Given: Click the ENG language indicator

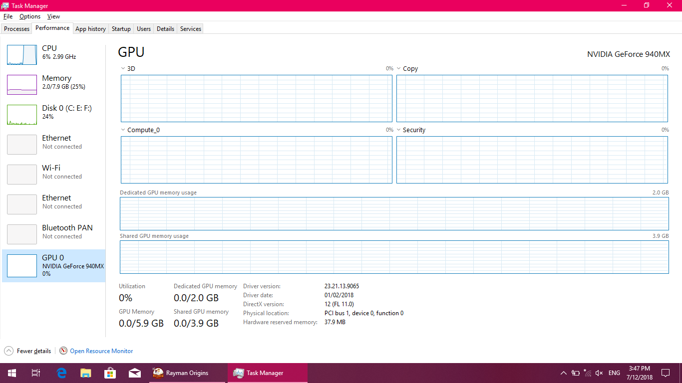Looking at the screenshot, I should [x=614, y=373].
